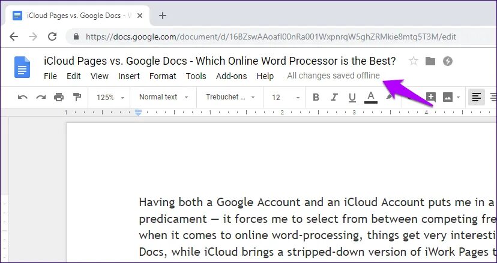The height and width of the screenshot is (263, 497).
Task: Click the Redo arrow icon
Action: 41,97
